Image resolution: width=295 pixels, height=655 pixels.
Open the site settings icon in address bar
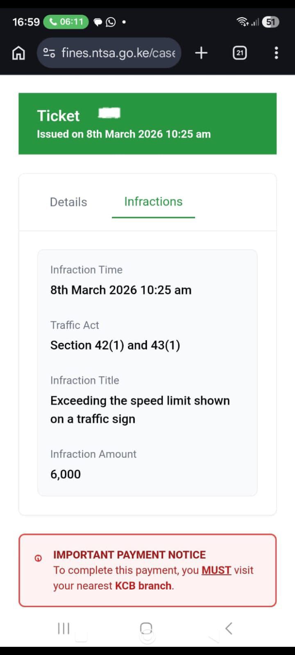pos(49,53)
